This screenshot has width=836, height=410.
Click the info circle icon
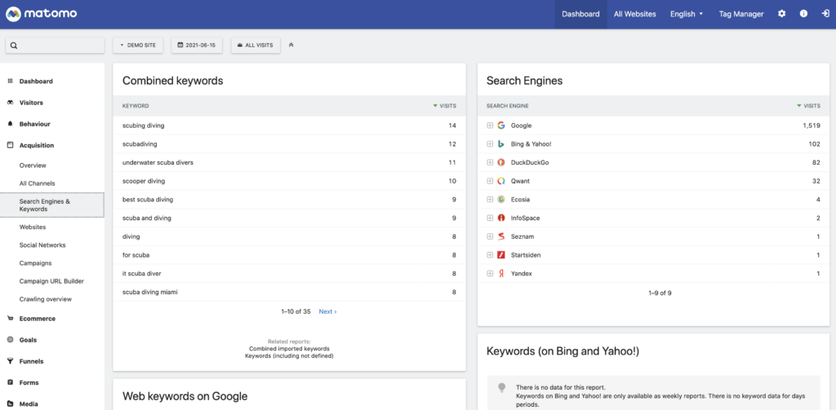pos(803,15)
